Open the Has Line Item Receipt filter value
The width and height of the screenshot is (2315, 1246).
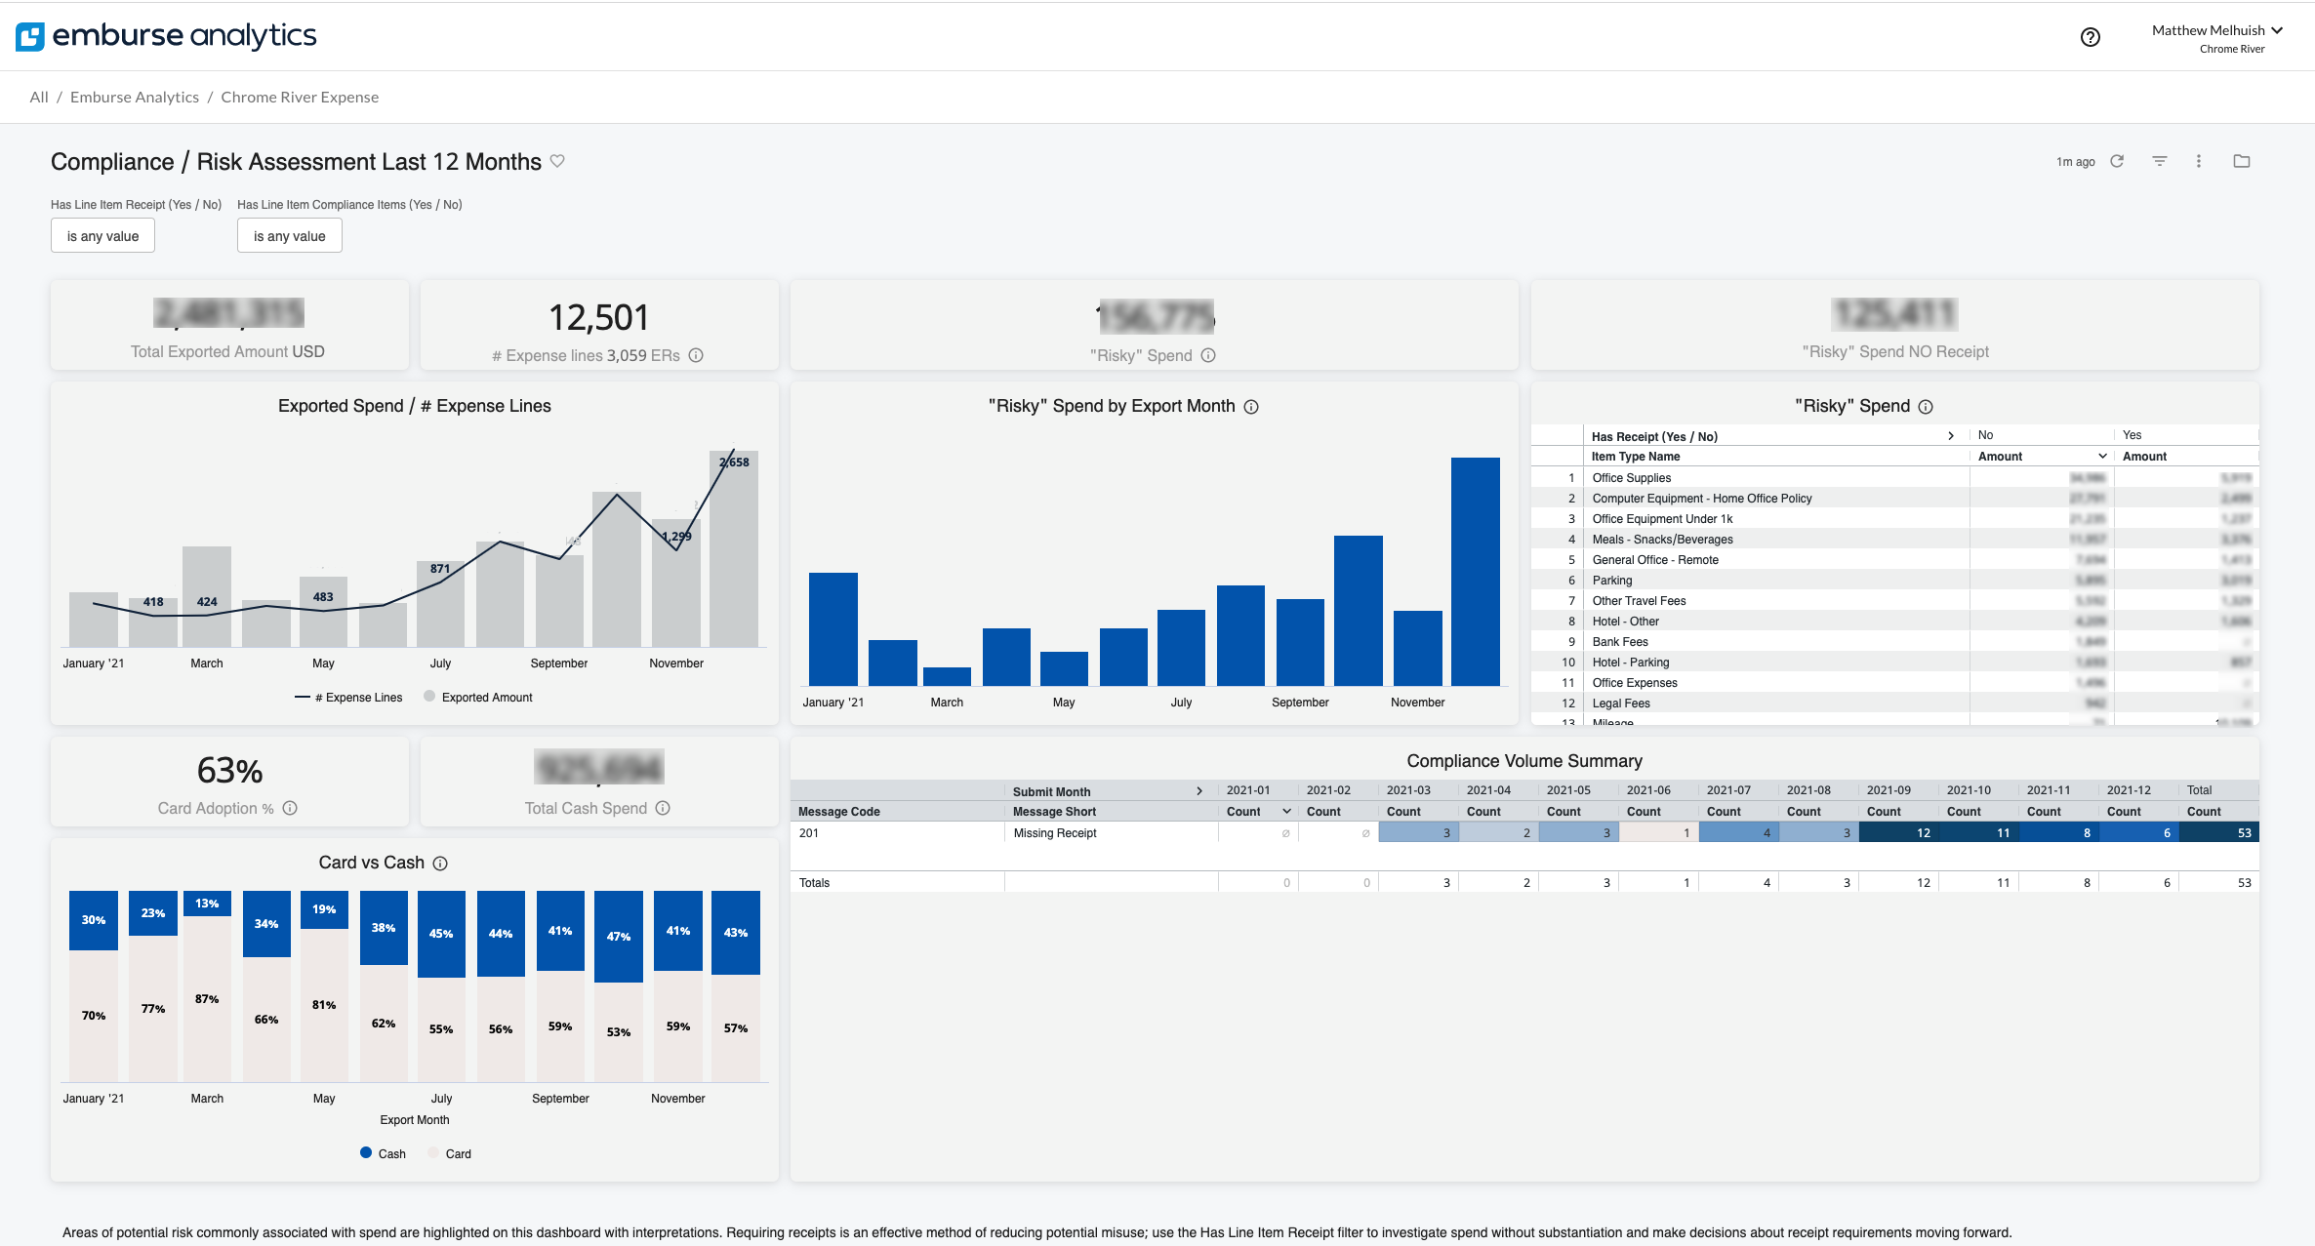[102, 236]
